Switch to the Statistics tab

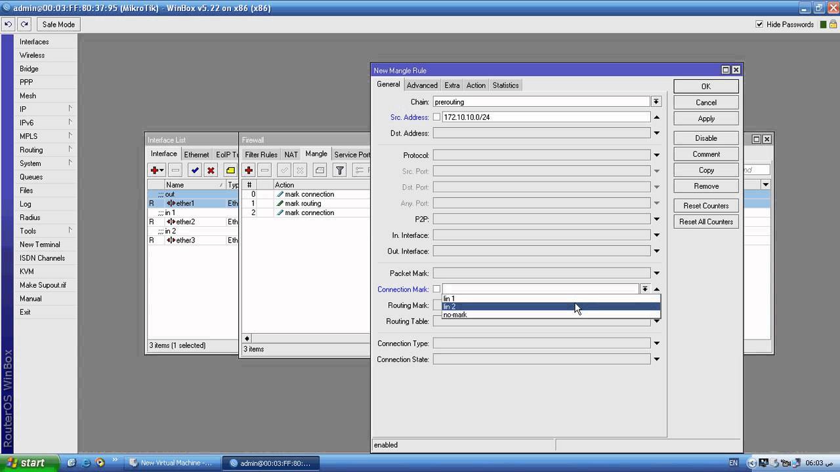505,85
